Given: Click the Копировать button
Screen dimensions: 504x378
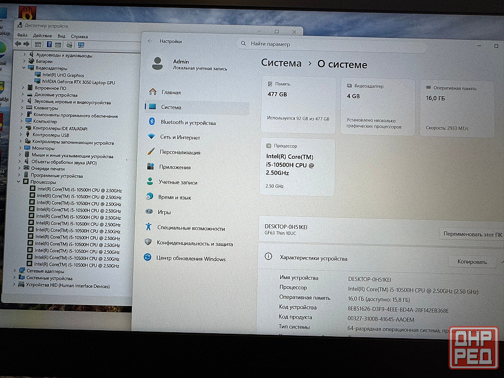Looking at the screenshot, I should coord(472,262).
